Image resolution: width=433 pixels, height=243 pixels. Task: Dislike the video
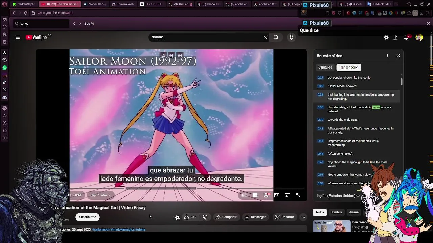coord(205,217)
